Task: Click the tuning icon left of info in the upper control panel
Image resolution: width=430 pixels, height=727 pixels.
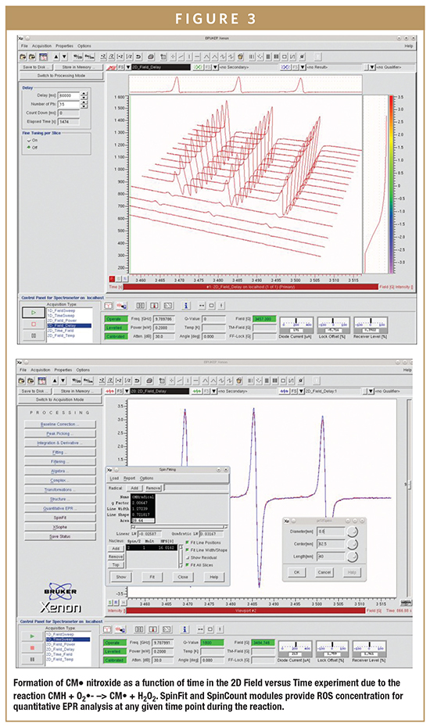Action: (168, 306)
